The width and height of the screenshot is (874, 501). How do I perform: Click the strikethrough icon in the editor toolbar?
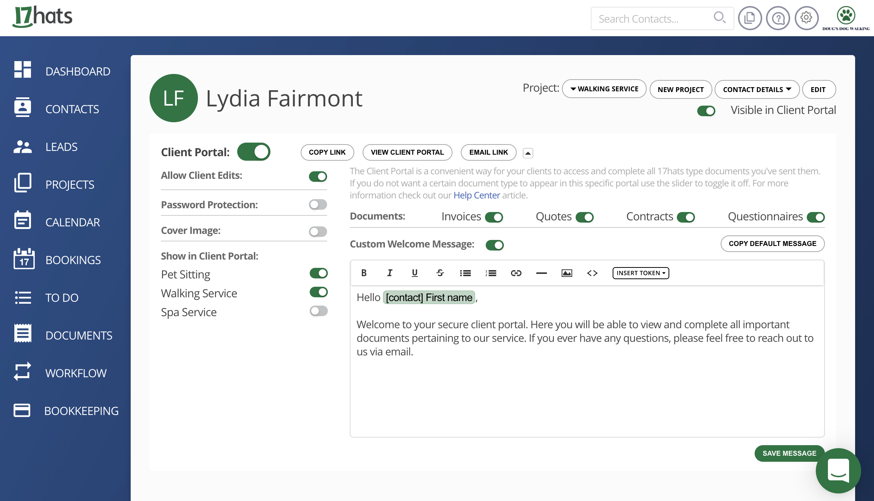pyautogui.click(x=440, y=273)
